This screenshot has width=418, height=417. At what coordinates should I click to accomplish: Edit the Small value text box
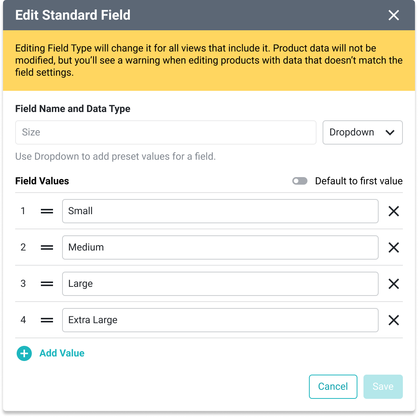click(x=220, y=211)
